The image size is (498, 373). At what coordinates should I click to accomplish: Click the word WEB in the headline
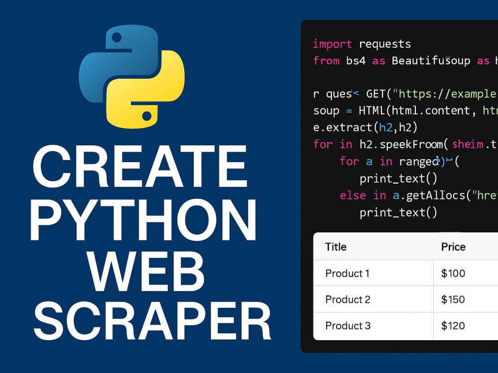point(146,272)
